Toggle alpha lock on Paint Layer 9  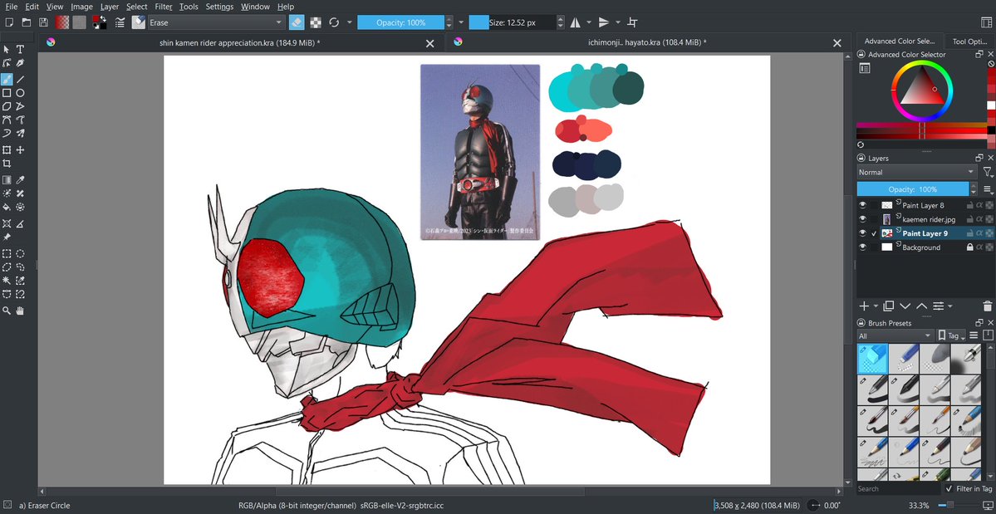coord(980,233)
